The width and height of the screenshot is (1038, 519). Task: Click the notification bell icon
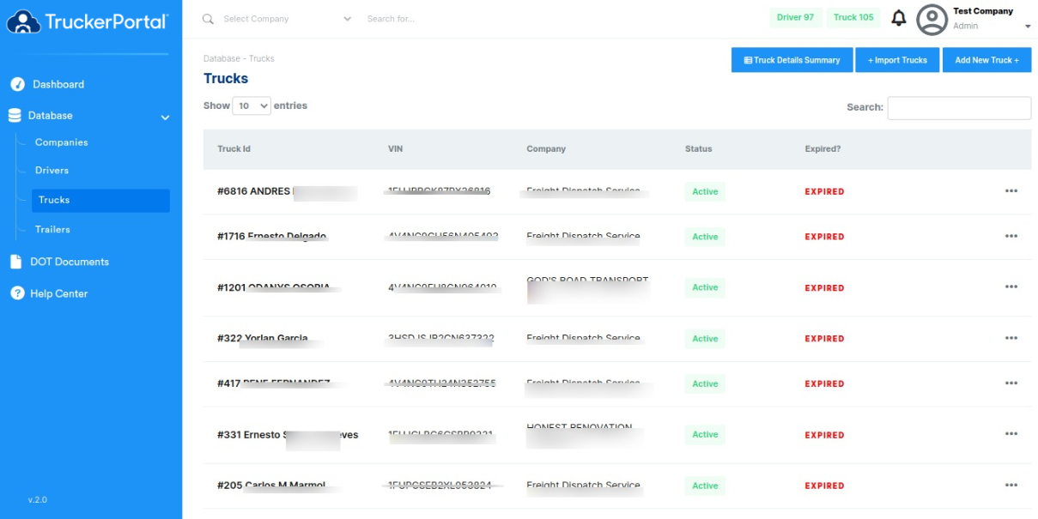point(899,18)
